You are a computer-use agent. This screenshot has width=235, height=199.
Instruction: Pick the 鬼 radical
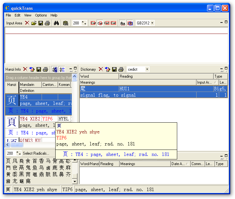pyautogui.click(x=28, y=168)
